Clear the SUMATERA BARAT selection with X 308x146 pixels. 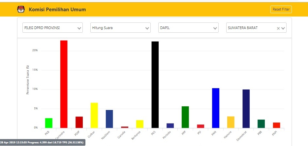tap(278, 28)
